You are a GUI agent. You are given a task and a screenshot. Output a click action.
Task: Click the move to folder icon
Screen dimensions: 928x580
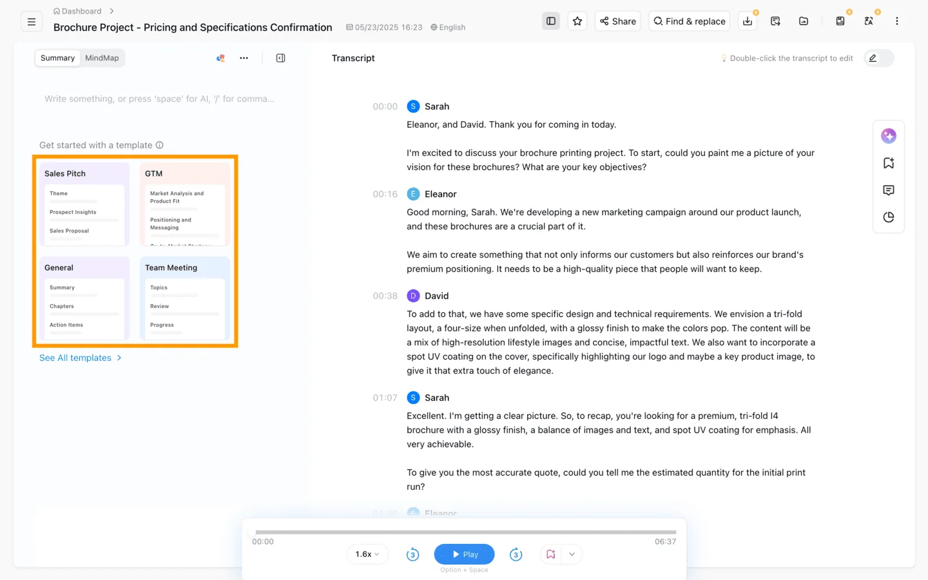click(804, 21)
